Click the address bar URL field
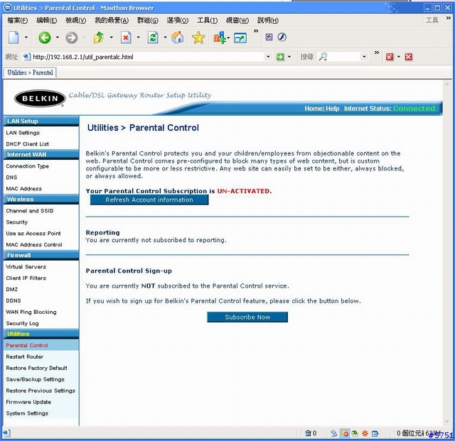 pyautogui.click(x=148, y=57)
